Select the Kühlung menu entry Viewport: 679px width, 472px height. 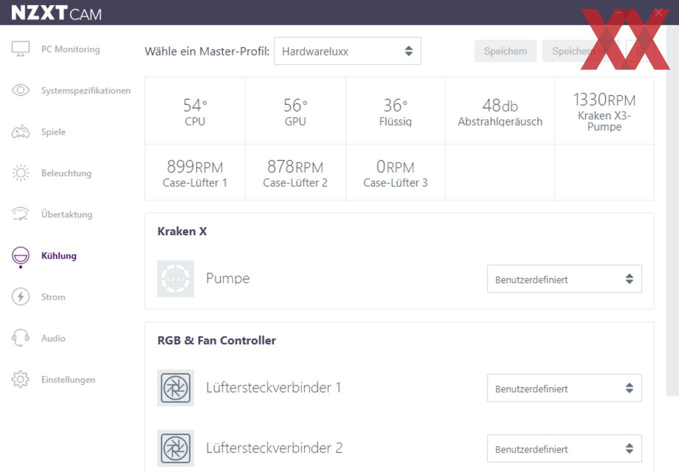(x=59, y=256)
